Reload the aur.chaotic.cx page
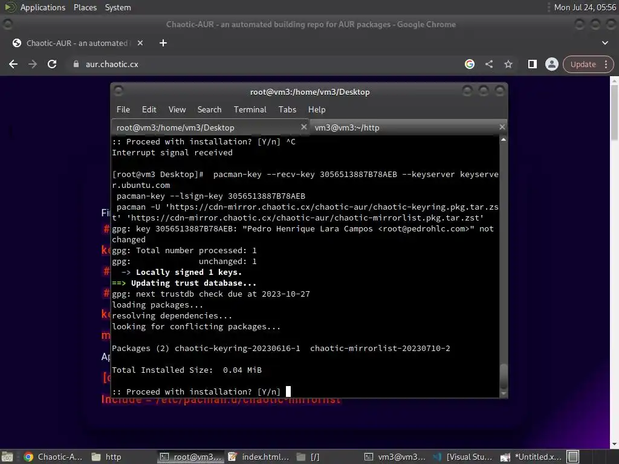 click(x=52, y=64)
